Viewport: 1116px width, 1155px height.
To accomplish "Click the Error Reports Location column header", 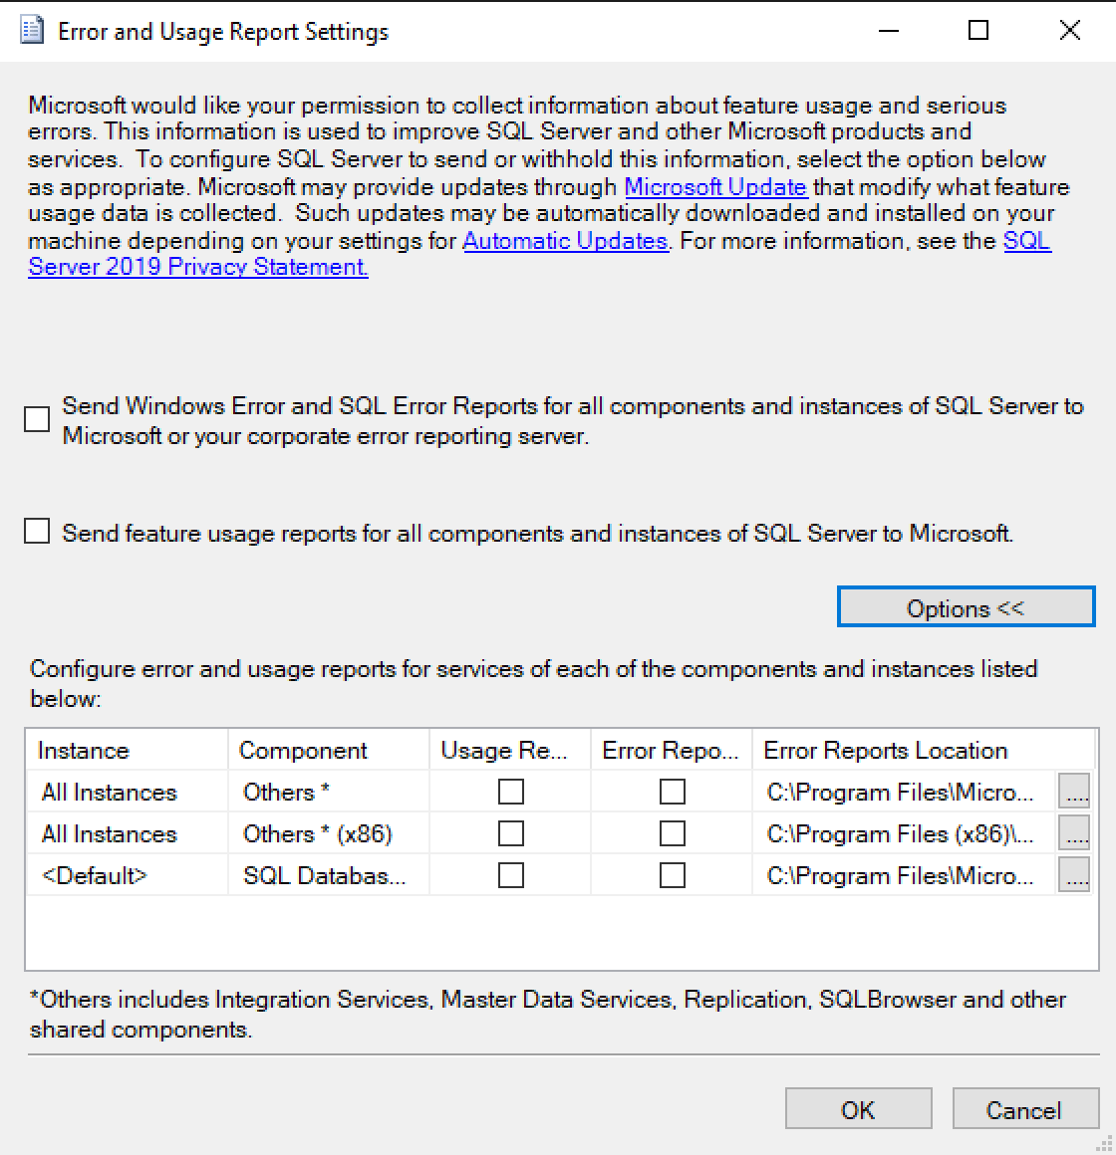I will (885, 751).
